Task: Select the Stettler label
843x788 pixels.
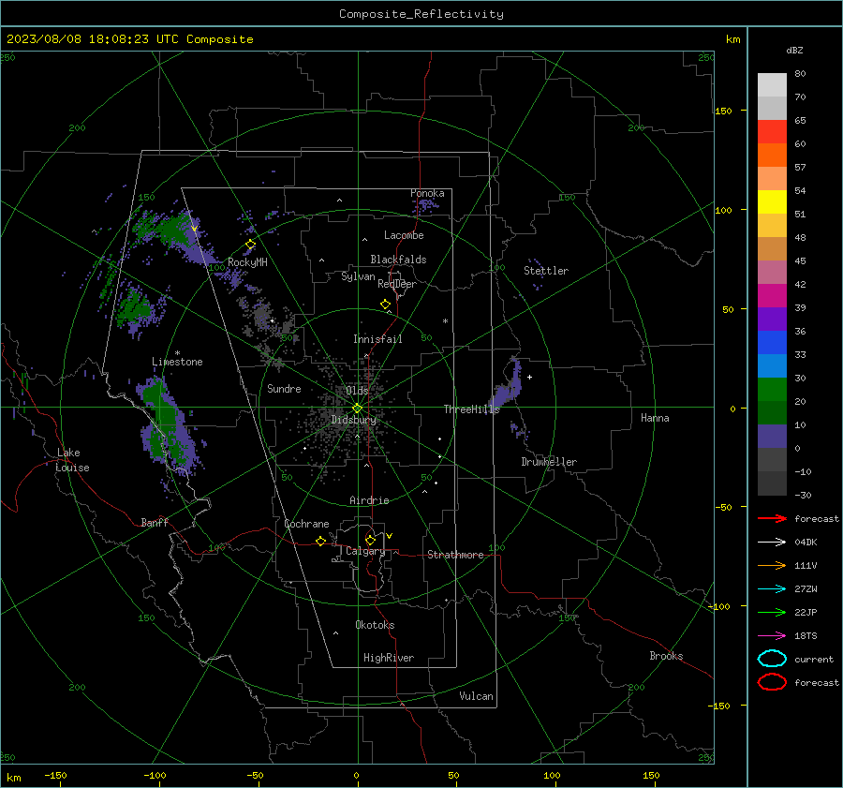Action: click(x=546, y=271)
